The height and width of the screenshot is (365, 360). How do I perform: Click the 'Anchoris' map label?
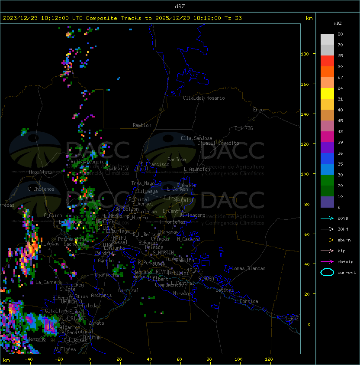coord(101,295)
